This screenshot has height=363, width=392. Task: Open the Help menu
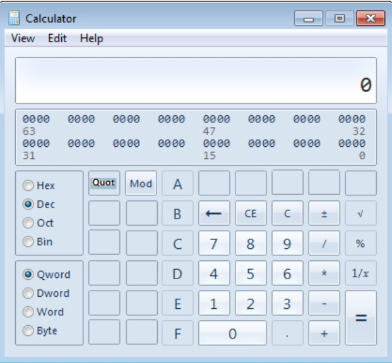coord(92,38)
